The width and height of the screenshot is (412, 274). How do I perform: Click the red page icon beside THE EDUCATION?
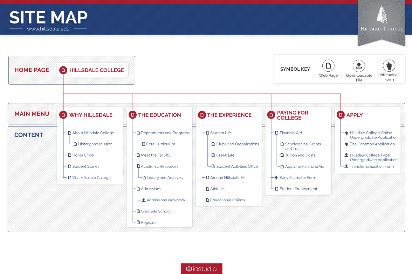point(133,115)
